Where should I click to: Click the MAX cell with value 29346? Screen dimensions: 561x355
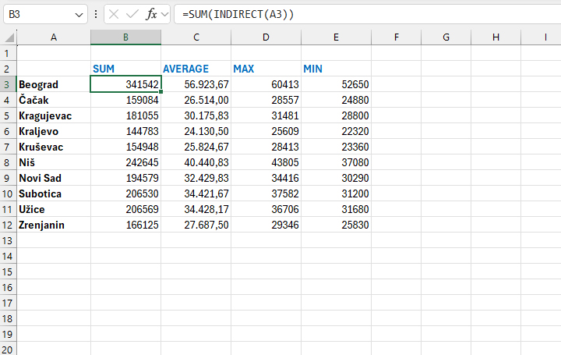click(266, 225)
